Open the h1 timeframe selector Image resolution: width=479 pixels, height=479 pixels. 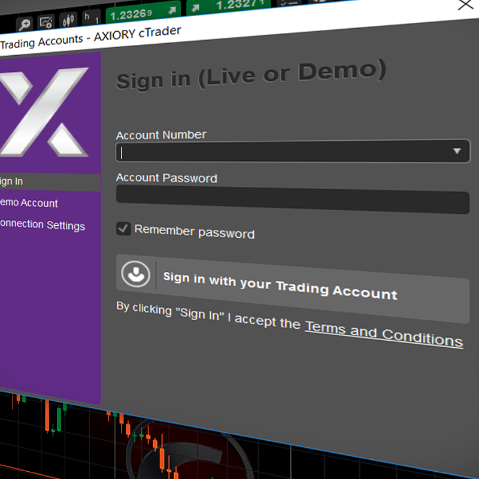coord(91,18)
